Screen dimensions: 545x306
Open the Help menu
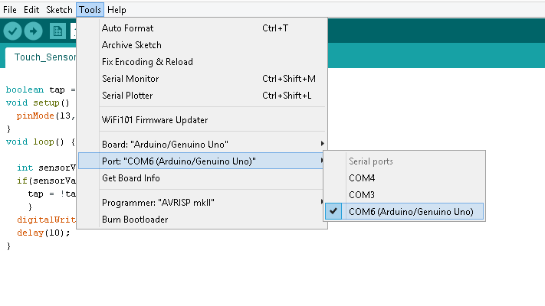(x=117, y=10)
